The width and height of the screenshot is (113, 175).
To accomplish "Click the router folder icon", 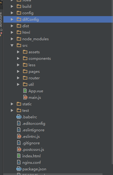I will click(x=25, y=78).
